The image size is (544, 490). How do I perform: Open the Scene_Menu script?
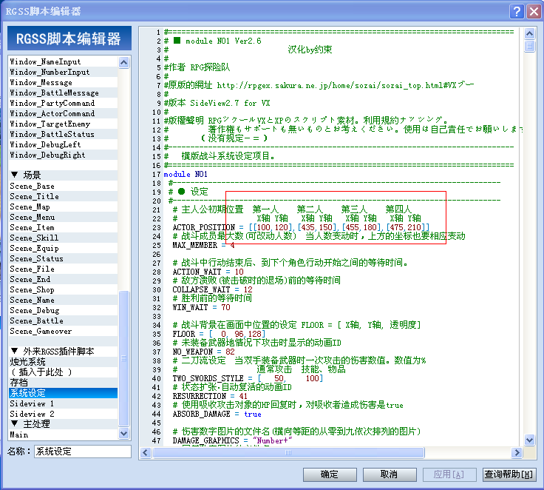click(63, 217)
